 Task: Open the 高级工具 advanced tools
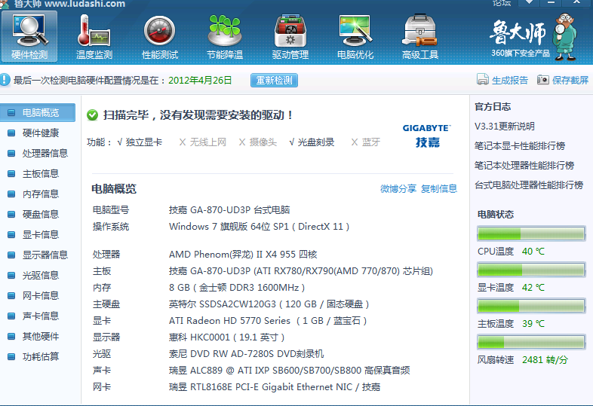point(420,37)
